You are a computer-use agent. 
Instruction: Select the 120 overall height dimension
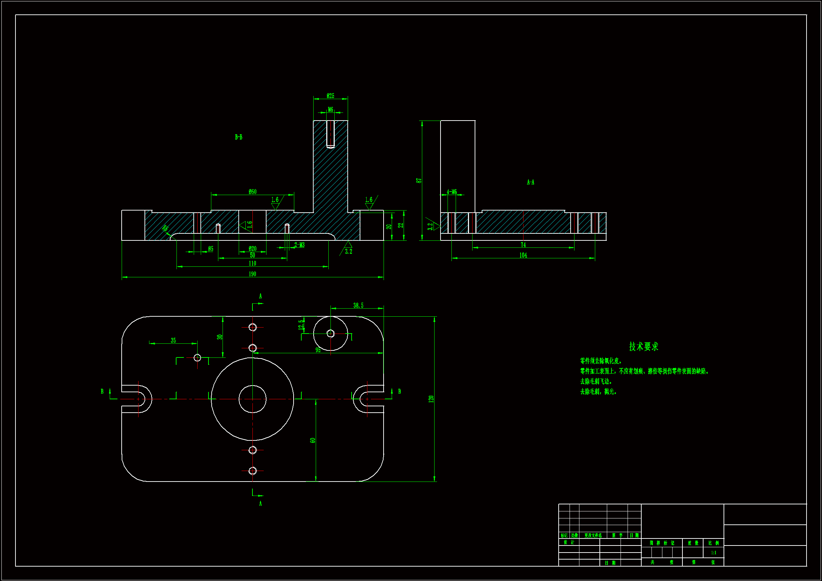click(x=431, y=399)
